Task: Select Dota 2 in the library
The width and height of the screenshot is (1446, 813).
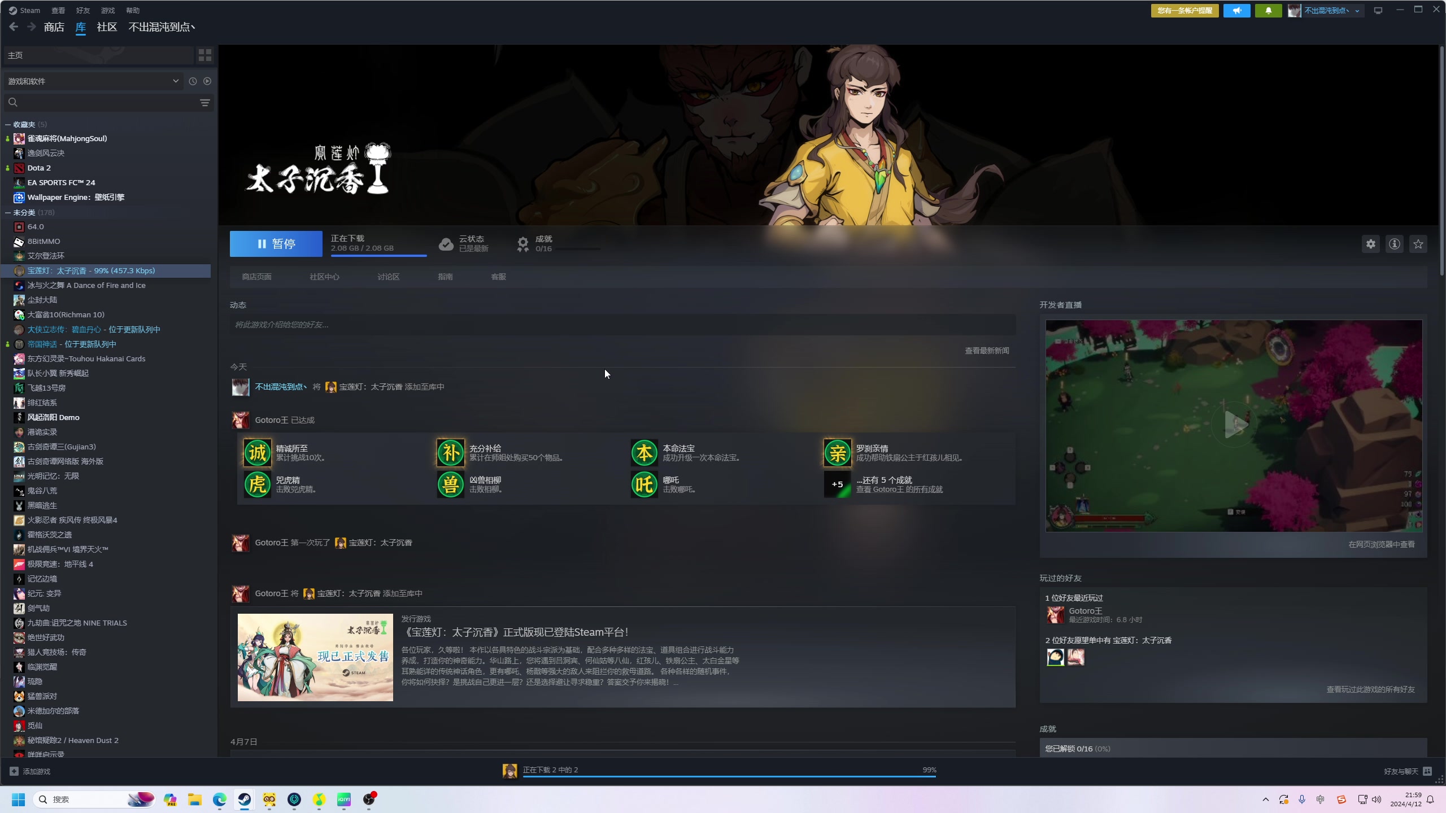Action: [x=39, y=168]
